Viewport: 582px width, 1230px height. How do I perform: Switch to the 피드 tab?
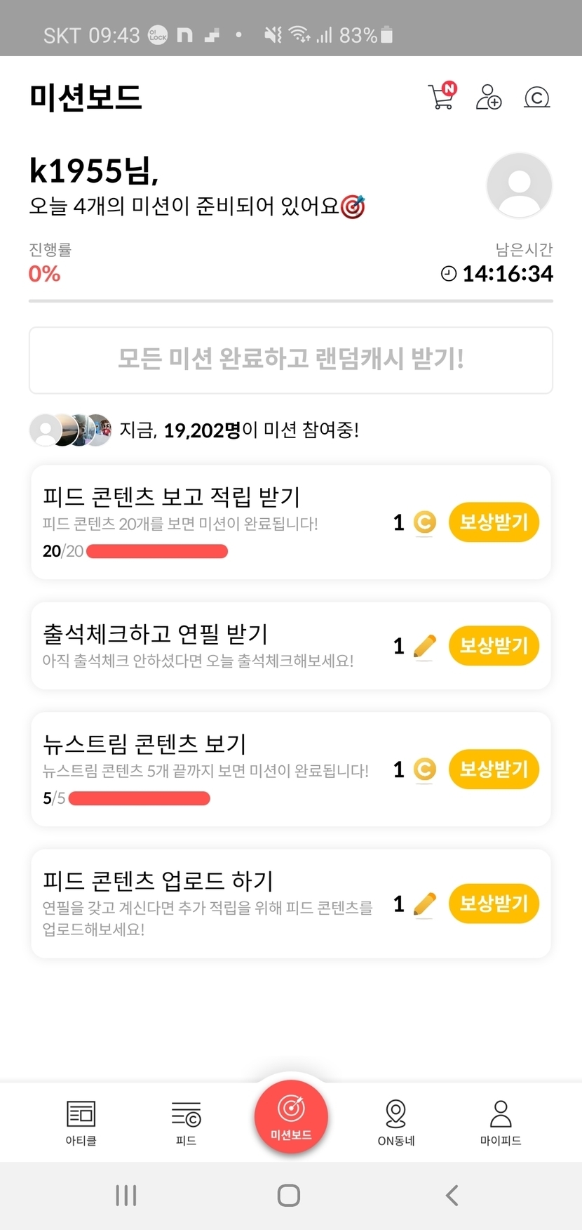186,1122
